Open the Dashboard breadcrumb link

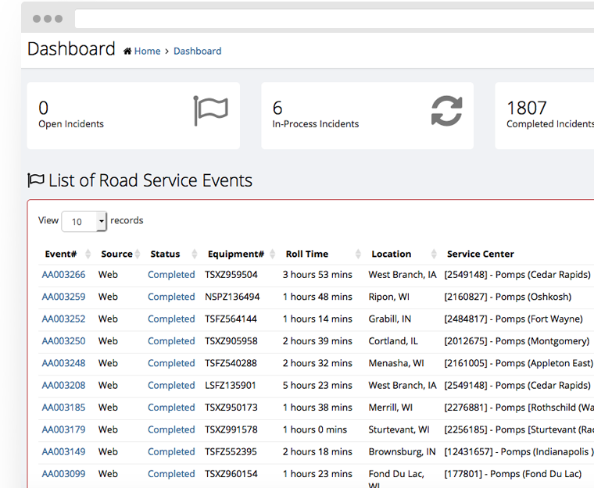[198, 51]
